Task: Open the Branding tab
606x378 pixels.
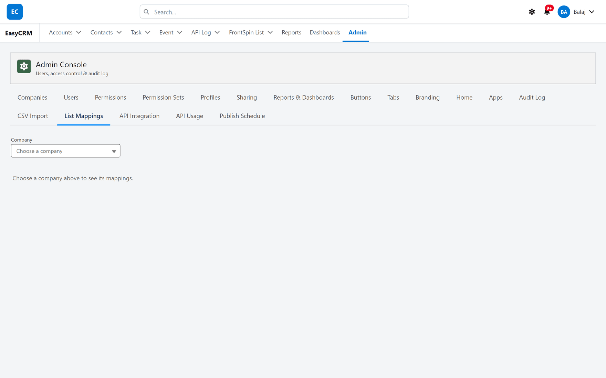Action: pyautogui.click(x=428, y=97)
